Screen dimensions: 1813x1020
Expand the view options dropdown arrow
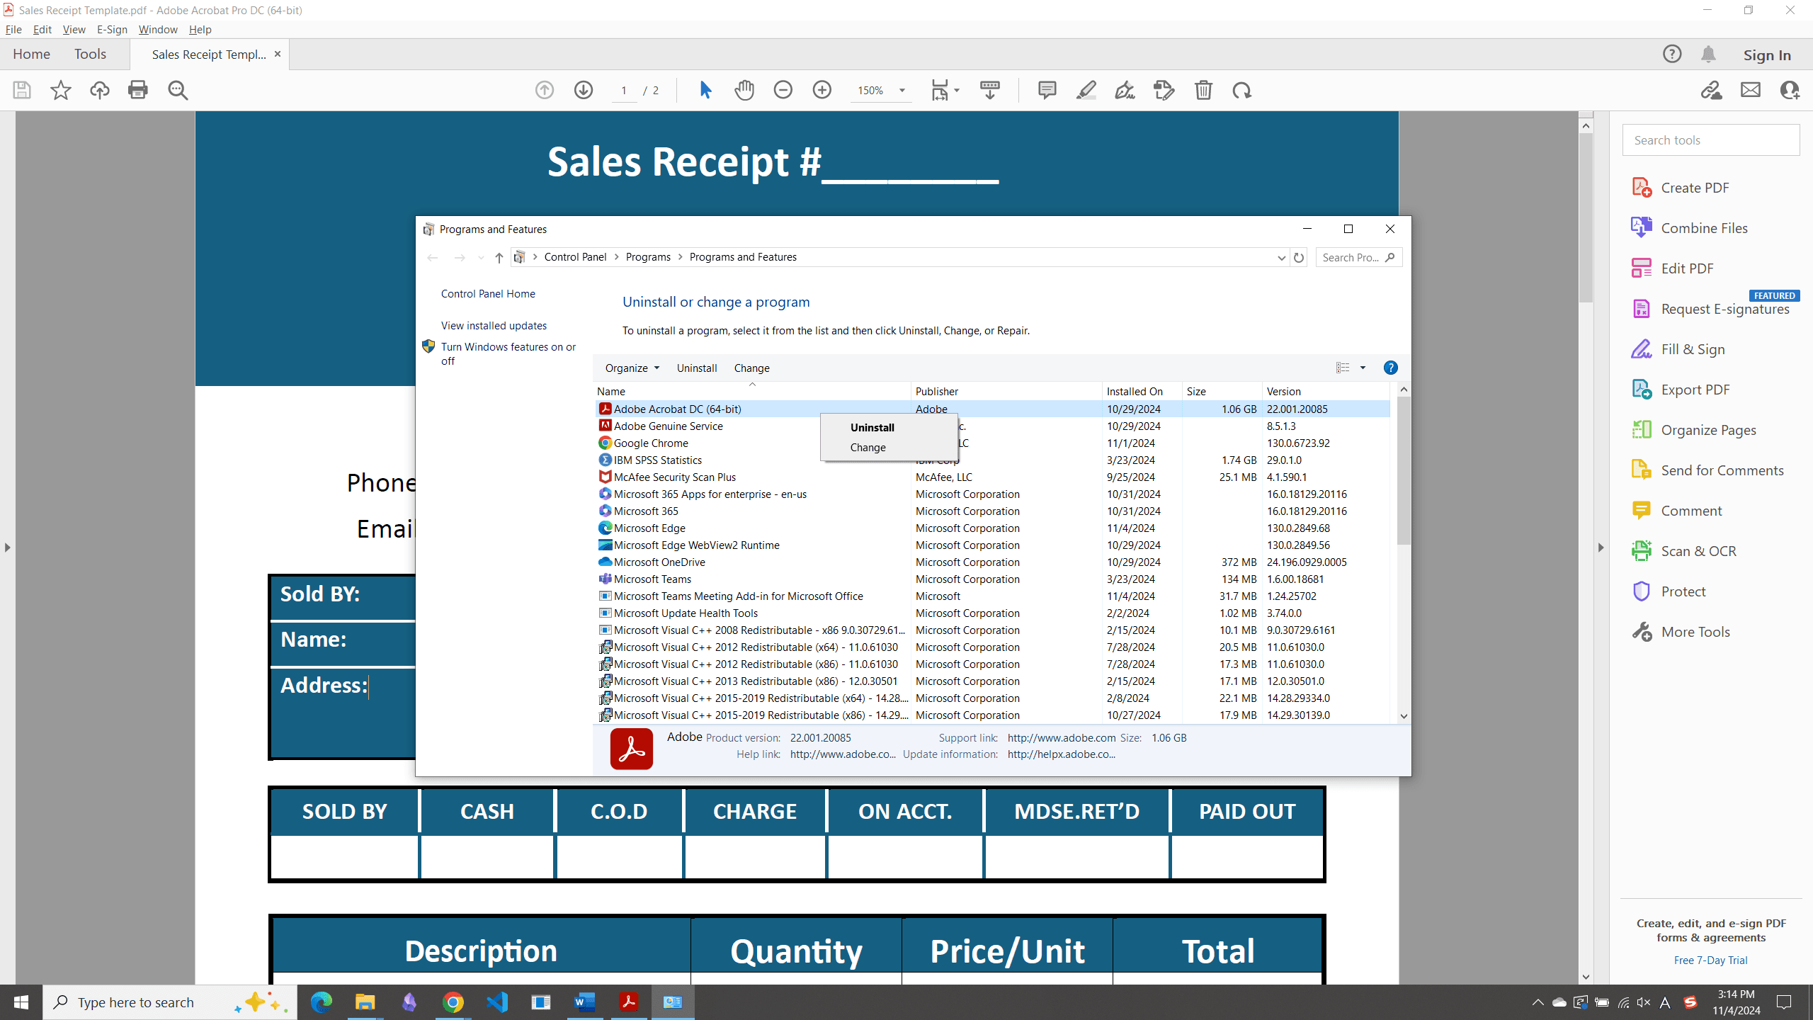coord(1363,368)
